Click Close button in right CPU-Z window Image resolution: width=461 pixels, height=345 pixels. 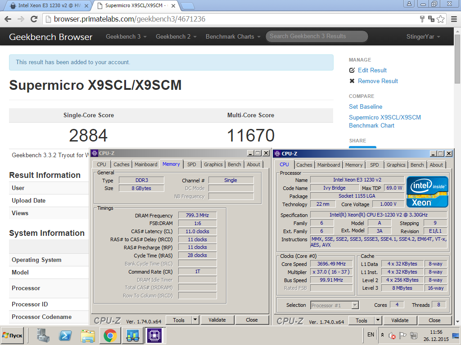434,320
